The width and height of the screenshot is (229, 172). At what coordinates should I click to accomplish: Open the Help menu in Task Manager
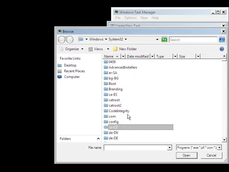(155, 18)
